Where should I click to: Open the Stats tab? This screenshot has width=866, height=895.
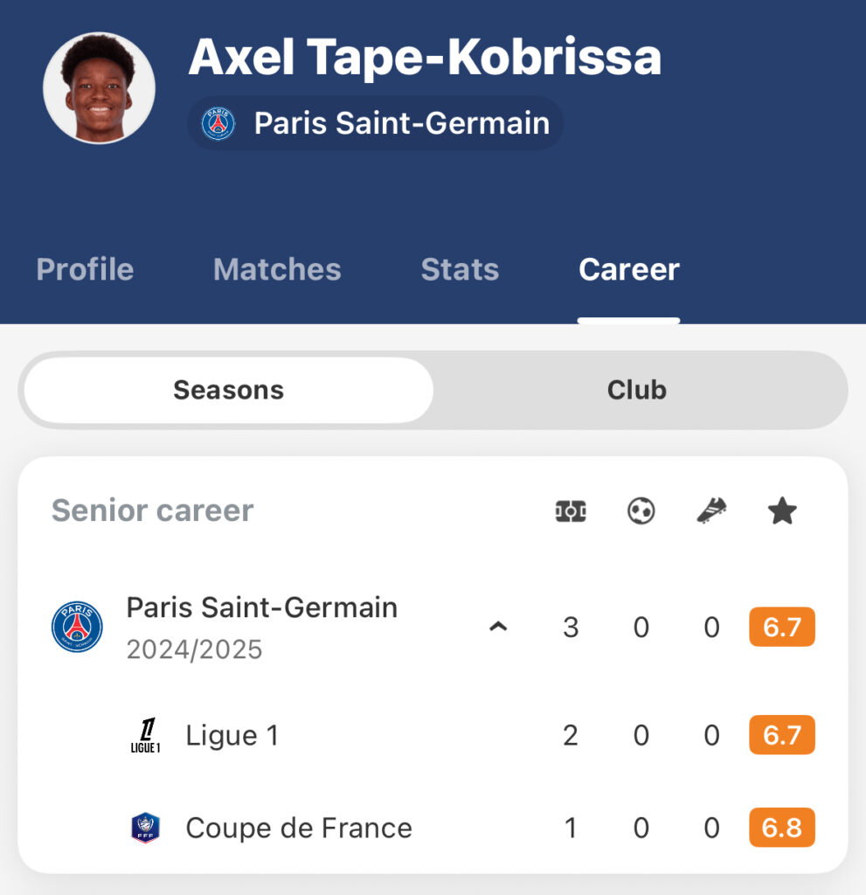pyautogui.click(x=460, y=269)
